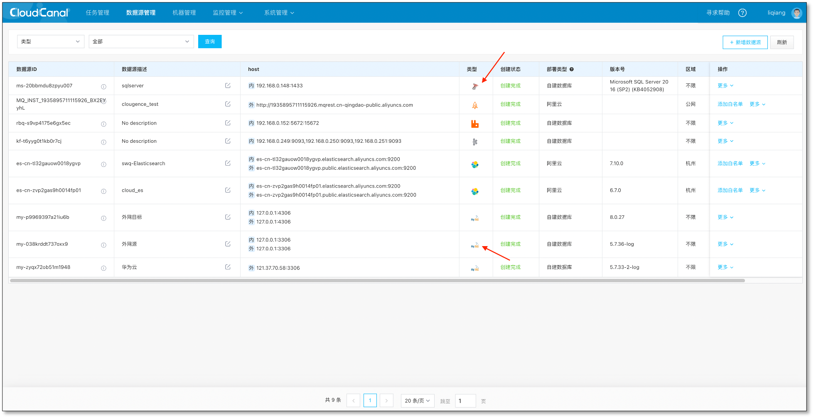Expand 更多 menu for sqlserver row
Image resolution: width=816 pixels, height=420 pixels.
(725, 85)
